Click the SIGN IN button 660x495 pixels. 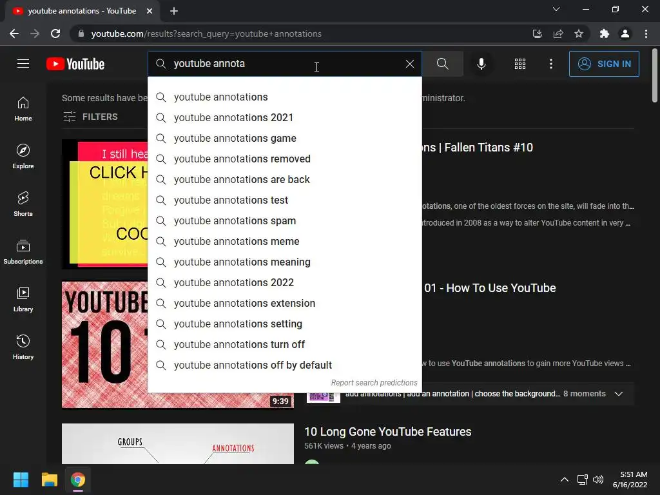[x=603, y=64]
